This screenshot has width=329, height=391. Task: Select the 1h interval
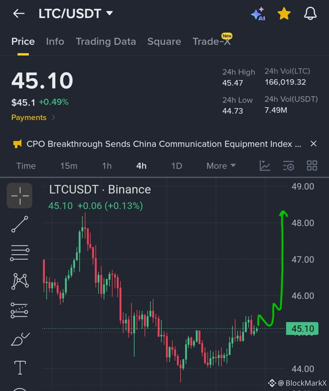tap(107, 166)
